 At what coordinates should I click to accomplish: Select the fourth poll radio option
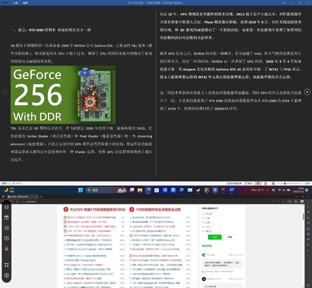click(203, 227)
